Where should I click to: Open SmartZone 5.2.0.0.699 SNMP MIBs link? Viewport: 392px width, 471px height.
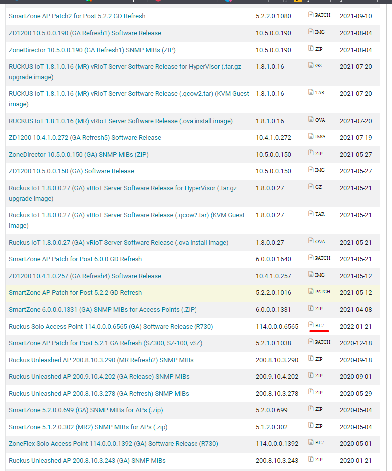86,410
